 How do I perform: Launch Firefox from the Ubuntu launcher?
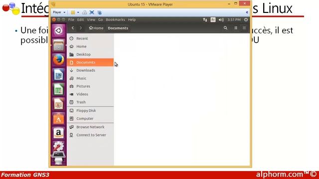click(x=59, y=60)
